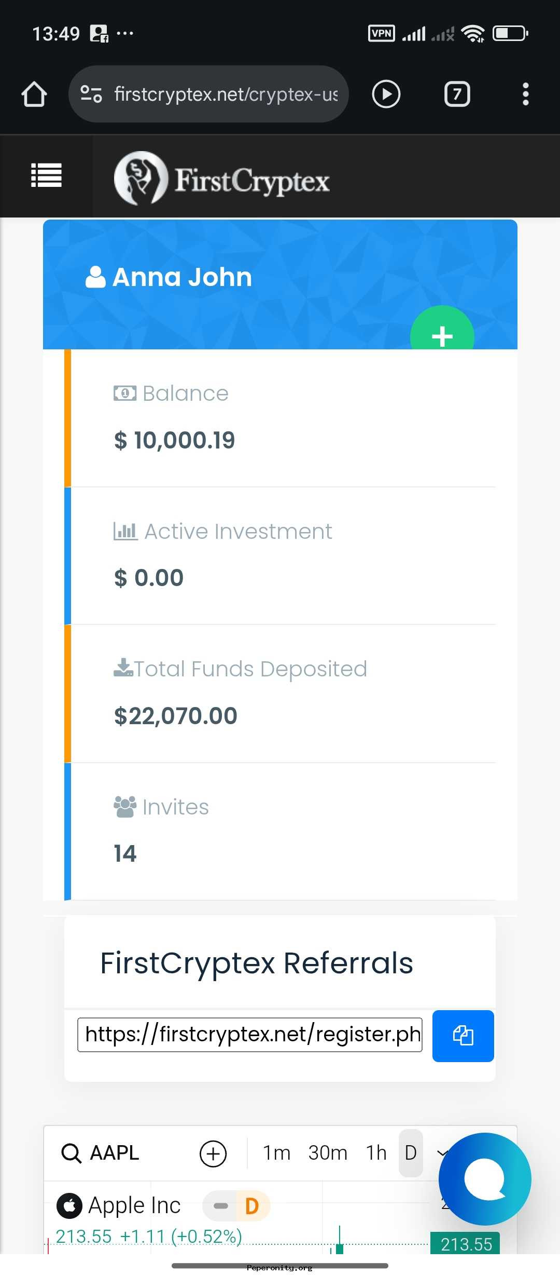Image resolution: width=560 pixels, height=1277 pixels.
Task: Tap the FirstCryptex logo
Action: 222,179
